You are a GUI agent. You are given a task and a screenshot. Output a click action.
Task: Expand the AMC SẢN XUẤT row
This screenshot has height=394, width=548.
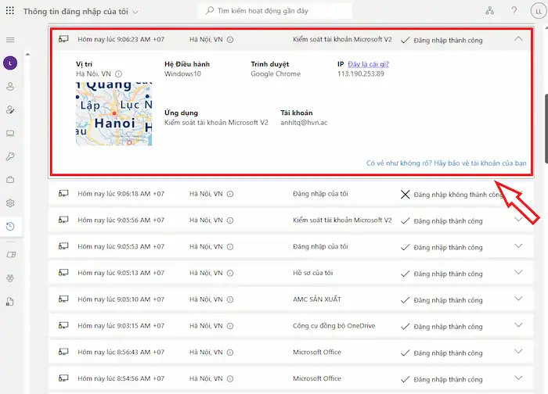[518, 299]
